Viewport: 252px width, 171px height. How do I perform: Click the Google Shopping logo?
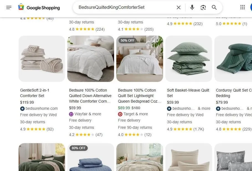39,7
